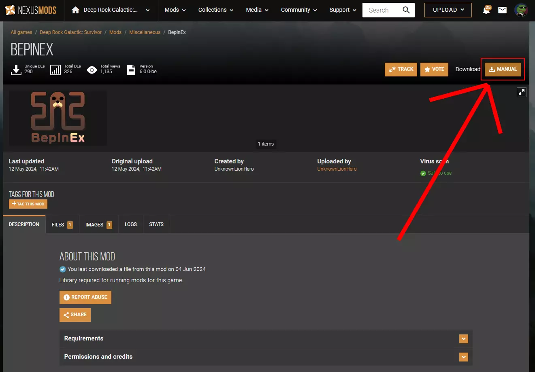Switch to the Logs tab
The image size is (535, 372).
point(131,224)
